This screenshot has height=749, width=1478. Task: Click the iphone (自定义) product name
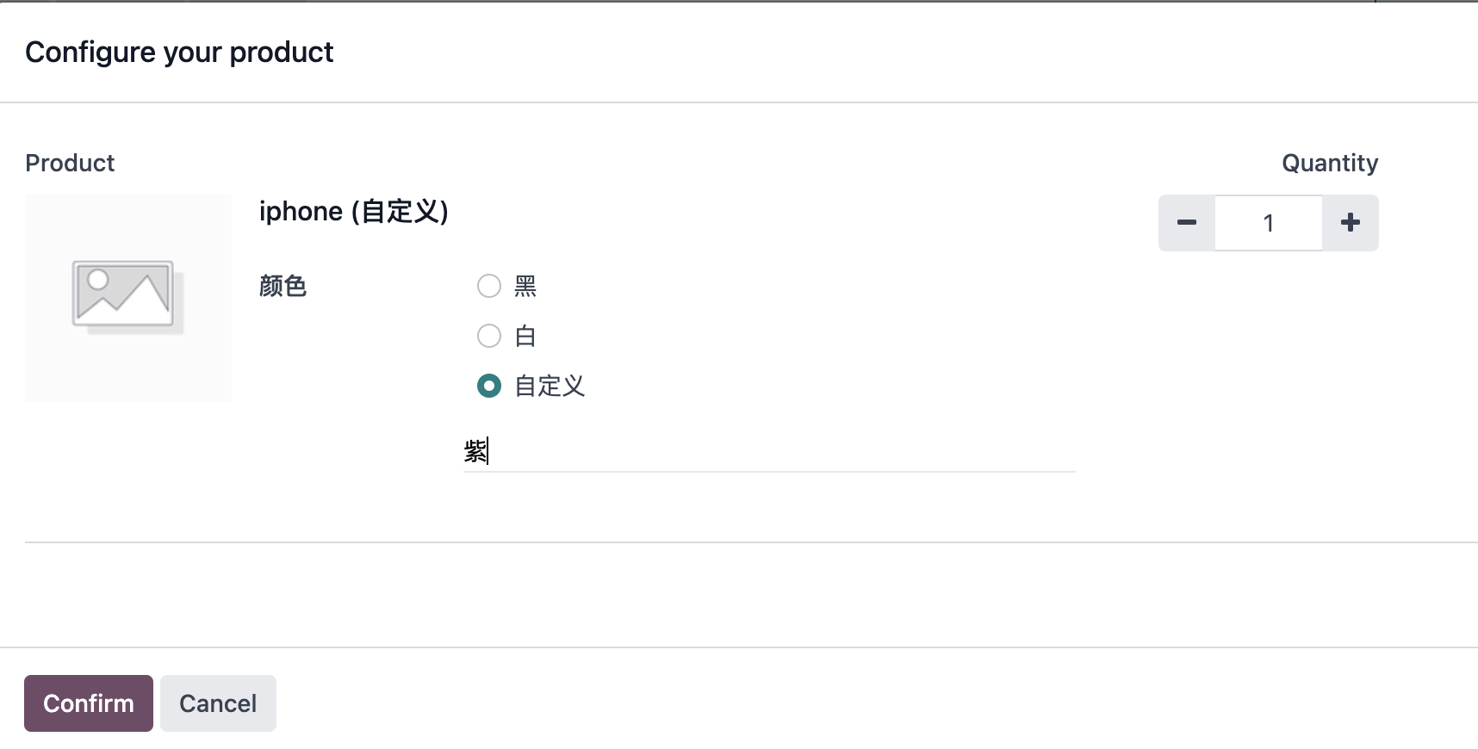click(x=354, y=211)
